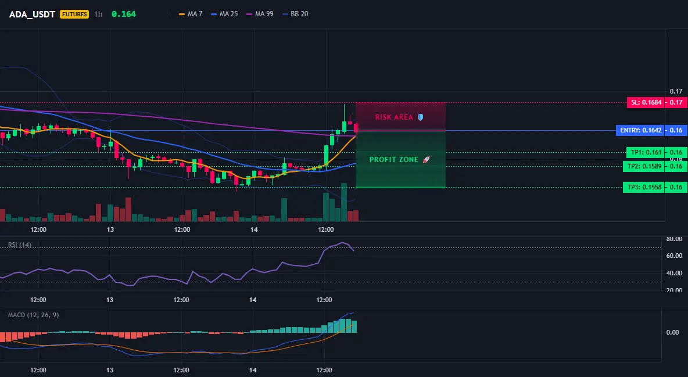Screen dimensions: 688x377
Task: Click the orange MA 7 color swatch
Action: [182, 14]
